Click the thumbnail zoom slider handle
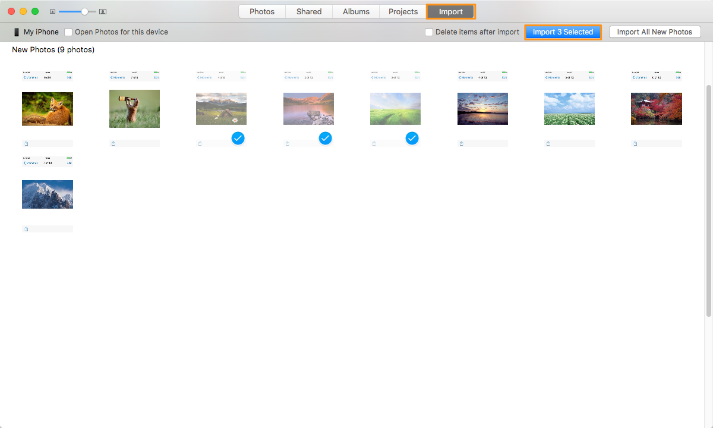This screenshot has width=713, height=428. click(x=85, y=11)
